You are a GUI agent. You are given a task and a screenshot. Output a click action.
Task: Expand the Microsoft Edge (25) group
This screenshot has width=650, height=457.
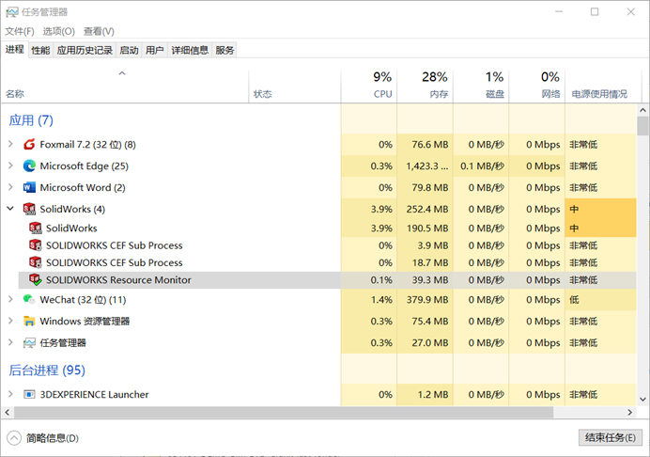click(10, 165)
